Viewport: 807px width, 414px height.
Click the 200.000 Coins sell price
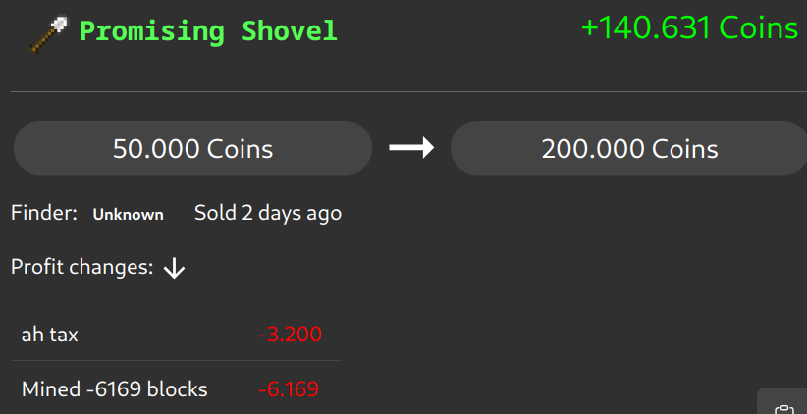(x=628, y=149)
